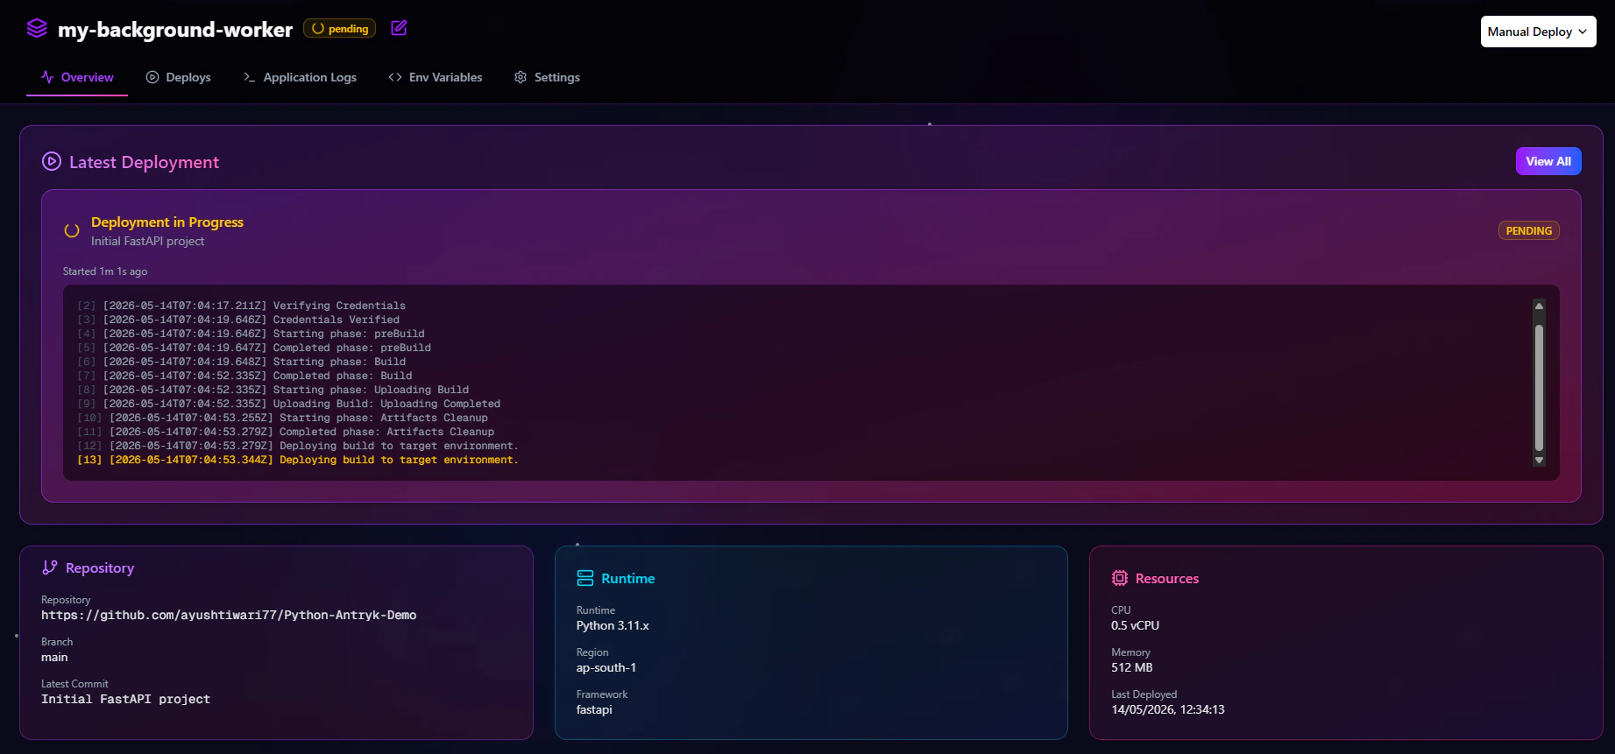The width and height of the screenshot is (1615, 754).
Task: Click the log scrollbar up arrow
Action: 1539,306
